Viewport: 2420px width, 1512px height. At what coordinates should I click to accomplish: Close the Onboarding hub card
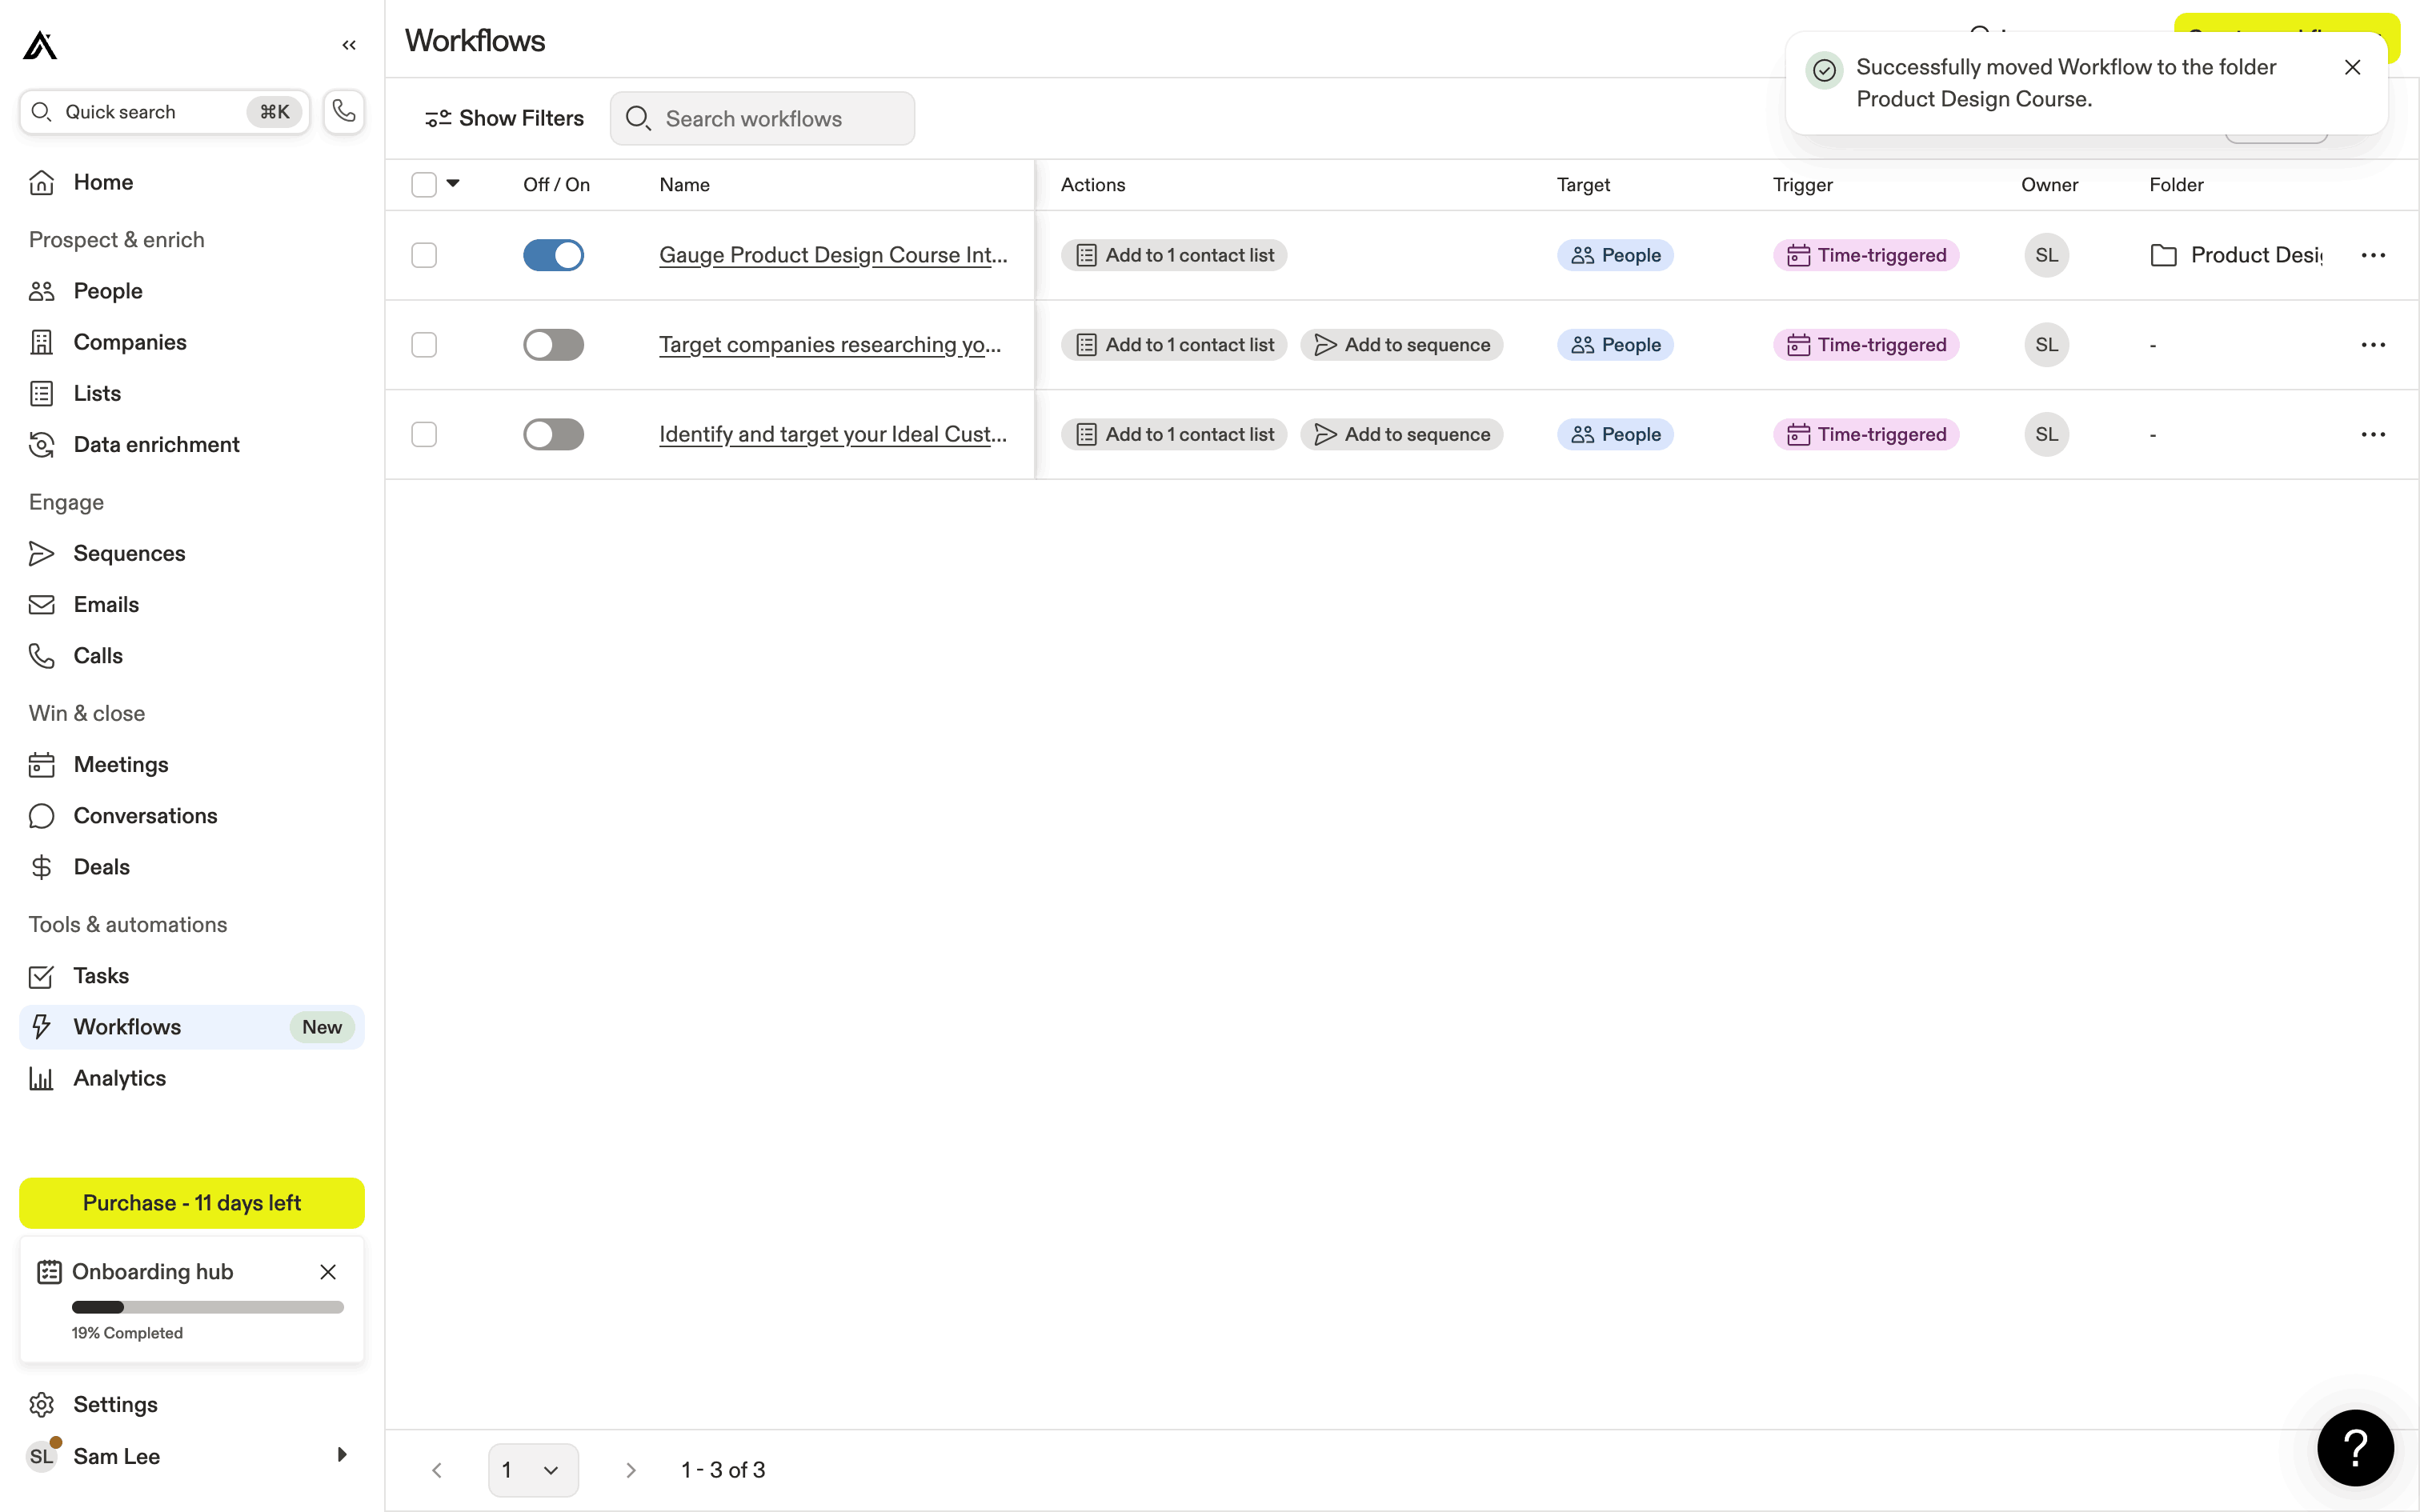point(328,1272)
